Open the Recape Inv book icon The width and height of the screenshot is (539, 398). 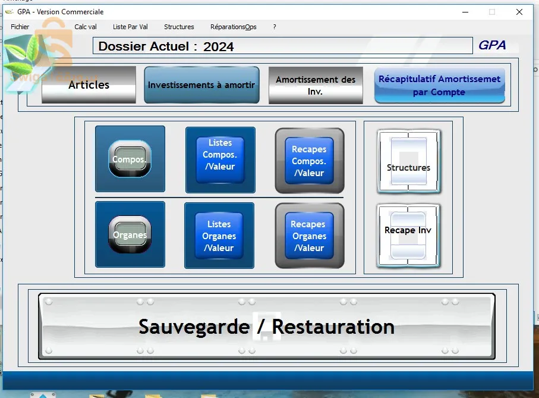coord(408,236)
